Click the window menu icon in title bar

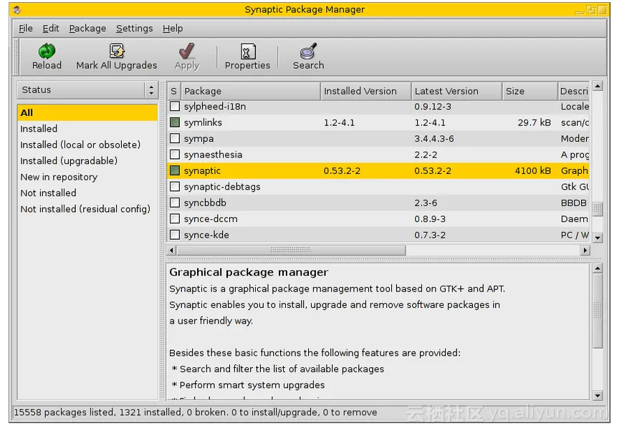point(16,10)
